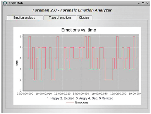Click the 19:00:00.020 time axis label

coord(62,94)
